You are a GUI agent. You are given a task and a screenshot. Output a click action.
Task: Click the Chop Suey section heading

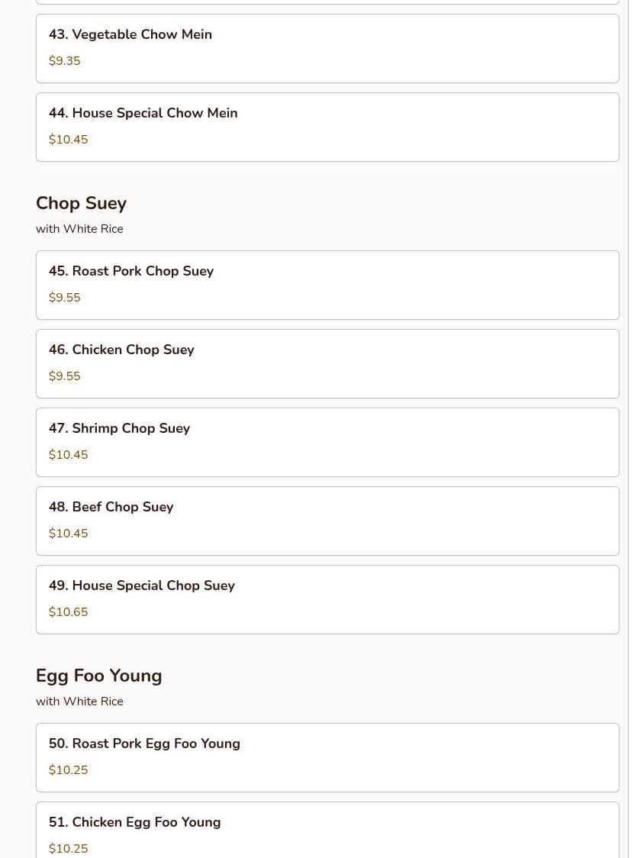(x=81, y=203)
